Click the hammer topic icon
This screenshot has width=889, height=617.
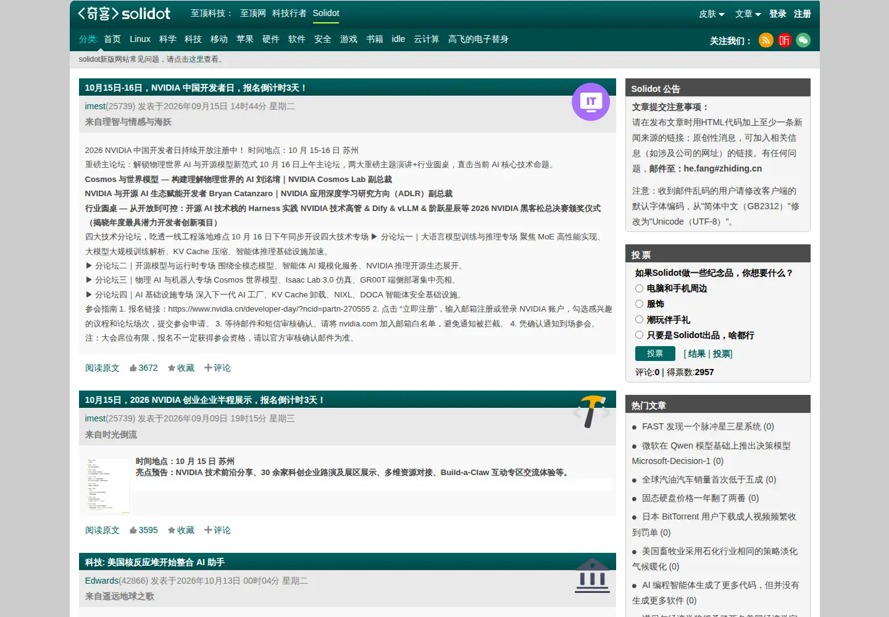(591, 412)
